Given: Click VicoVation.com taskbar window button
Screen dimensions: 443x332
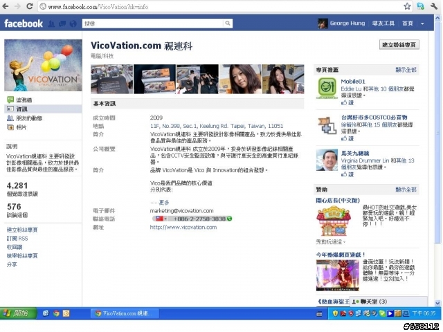Looking at the screenshot, I should (125, 313).
